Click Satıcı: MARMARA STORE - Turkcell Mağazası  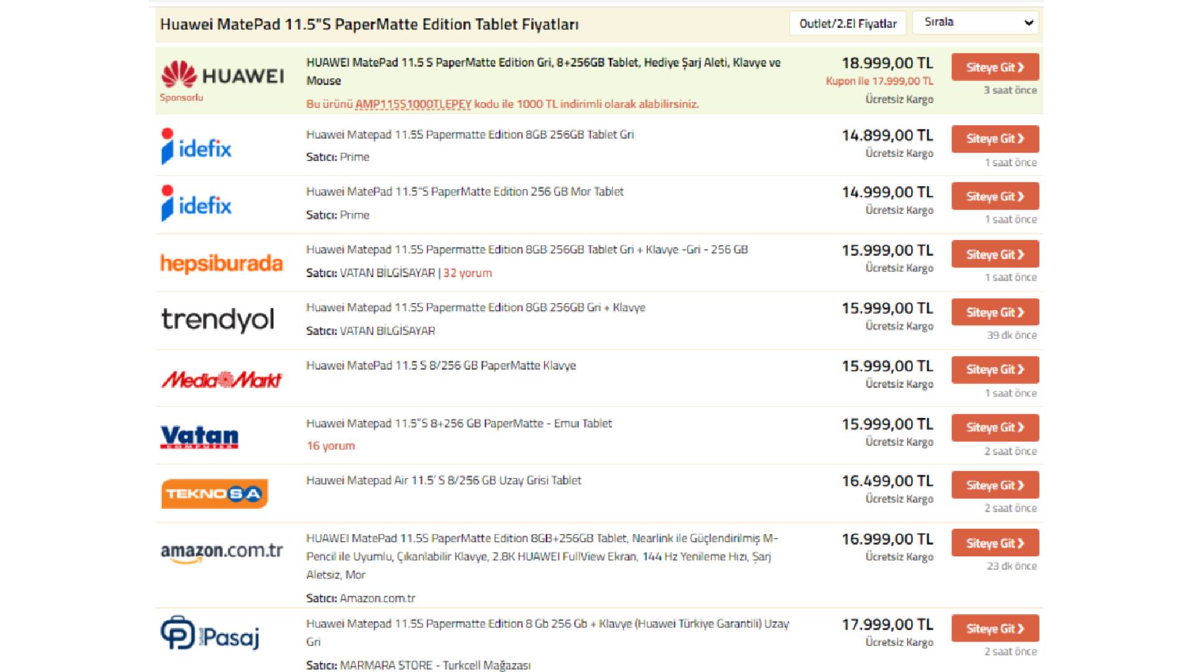tap(418, 665)
